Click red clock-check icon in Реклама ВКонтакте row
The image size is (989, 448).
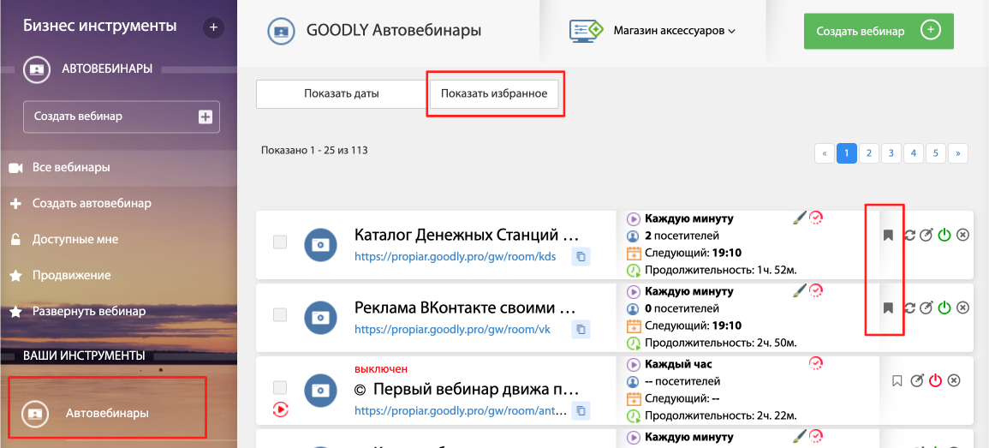(816, 290)
